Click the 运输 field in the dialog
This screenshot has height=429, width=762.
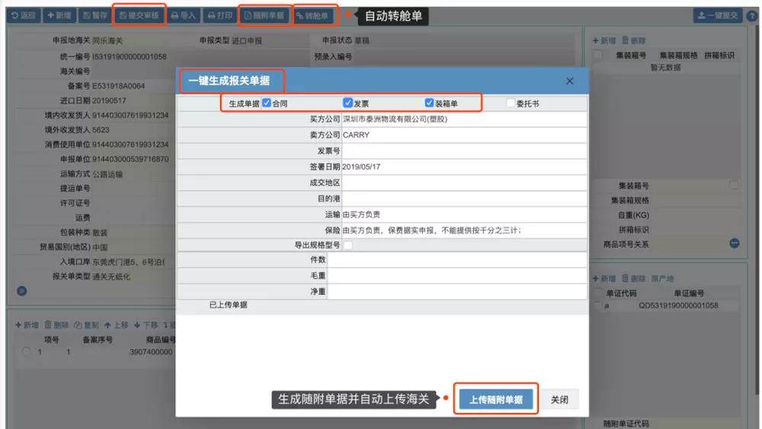464,214
